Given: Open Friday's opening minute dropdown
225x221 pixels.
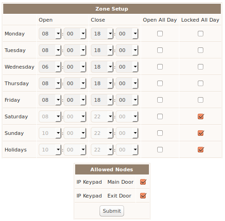Looking at the screenshot, I should click(x=75, y=100).
